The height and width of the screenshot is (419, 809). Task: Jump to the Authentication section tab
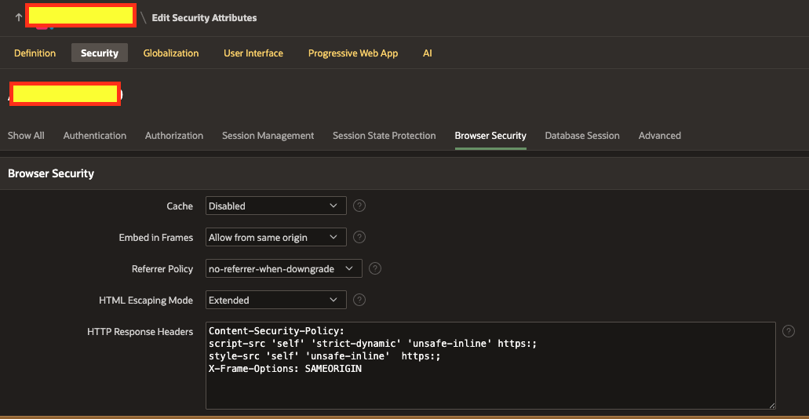pos(95,135)
